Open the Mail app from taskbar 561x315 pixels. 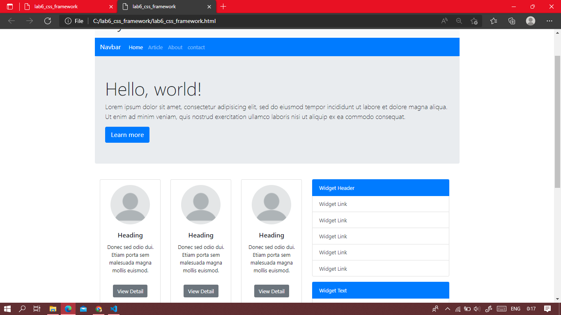point(83,309)
